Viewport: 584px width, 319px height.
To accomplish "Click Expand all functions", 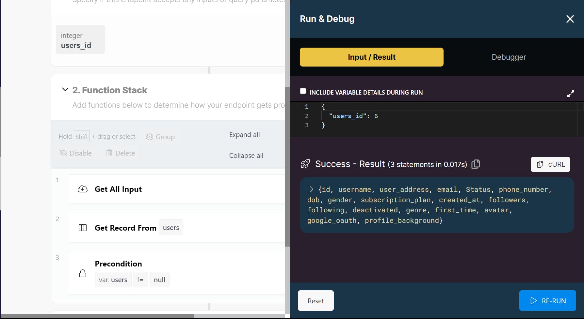I will coord(244,135).
